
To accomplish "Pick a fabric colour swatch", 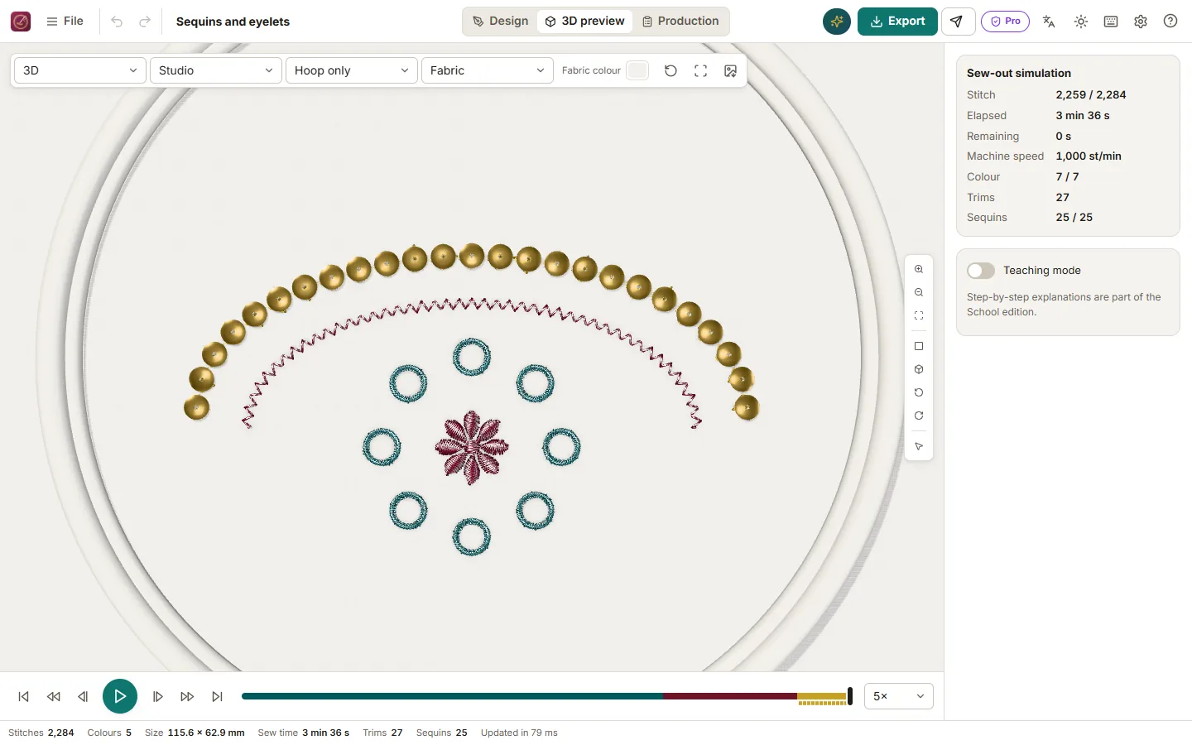I will (x=637, y=70).
